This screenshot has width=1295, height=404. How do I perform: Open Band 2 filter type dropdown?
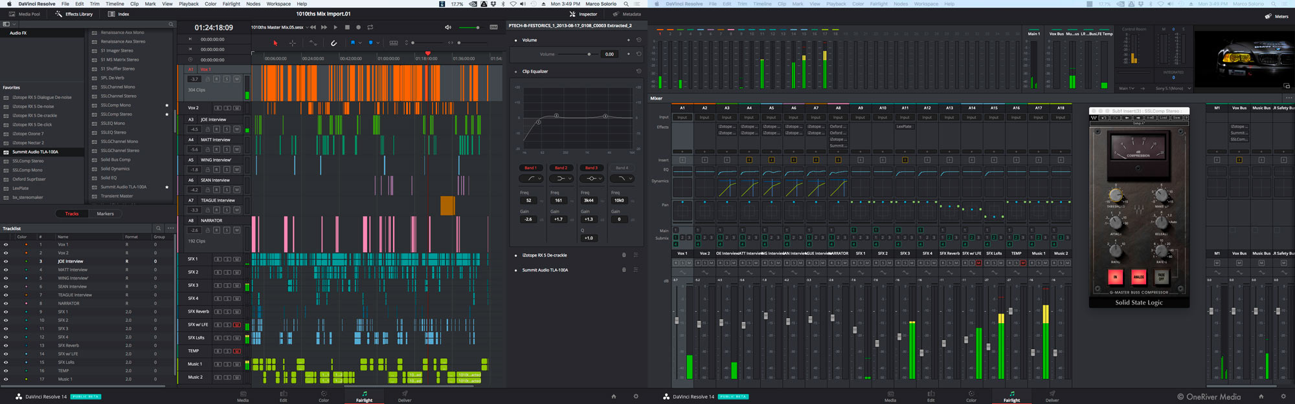click(x=561, y=178)
